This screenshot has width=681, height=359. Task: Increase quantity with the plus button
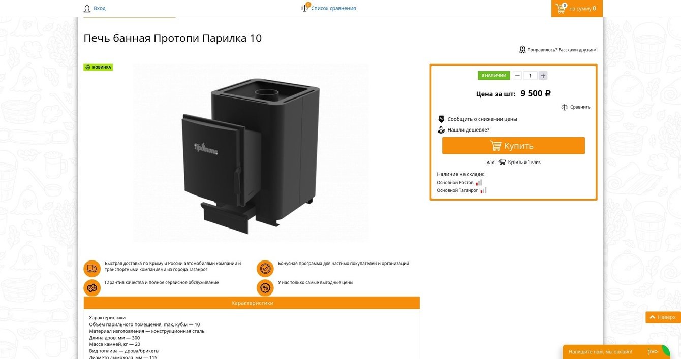coord(543,76)
